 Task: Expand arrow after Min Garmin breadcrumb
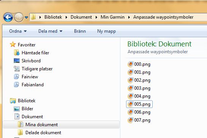pos(129,17)
